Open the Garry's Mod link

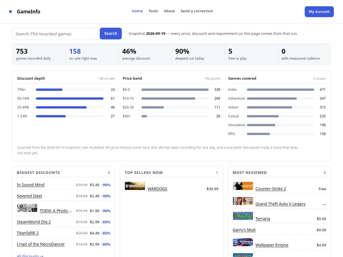(x=244, y=230)
